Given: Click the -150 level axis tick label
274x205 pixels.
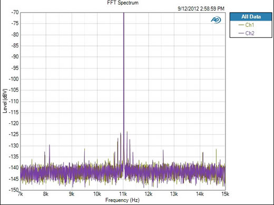Looking at the screenshot, I should pyautogui.click(x=14, y=190).
